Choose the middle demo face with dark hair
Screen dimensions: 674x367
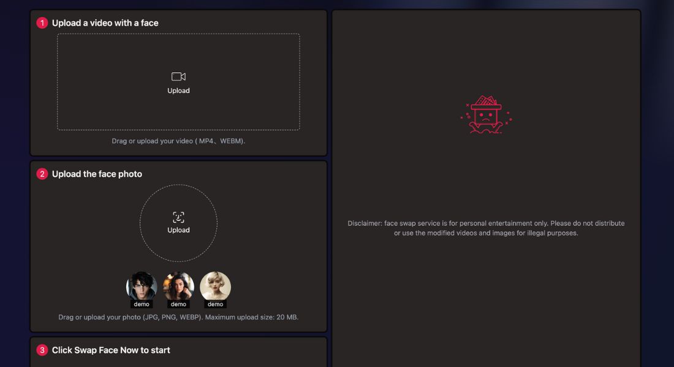(178, 286)
